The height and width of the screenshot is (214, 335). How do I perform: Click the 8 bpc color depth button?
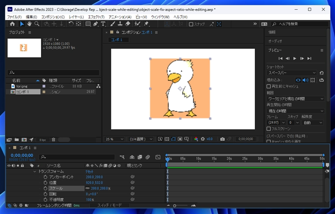[x=43, y=140]
